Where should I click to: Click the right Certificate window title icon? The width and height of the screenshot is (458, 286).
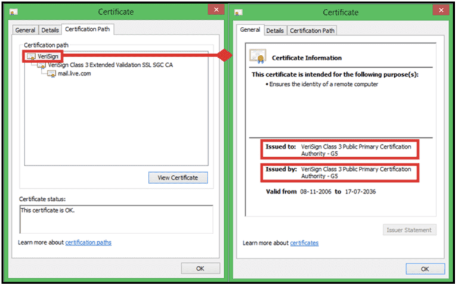tap(239, 13)
